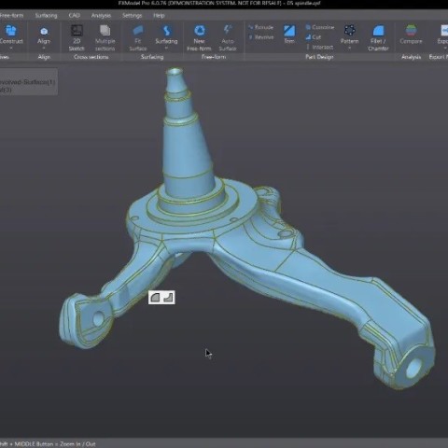Open the Compare analysis tool
The image size is (448, 448).
pos(411,35)
